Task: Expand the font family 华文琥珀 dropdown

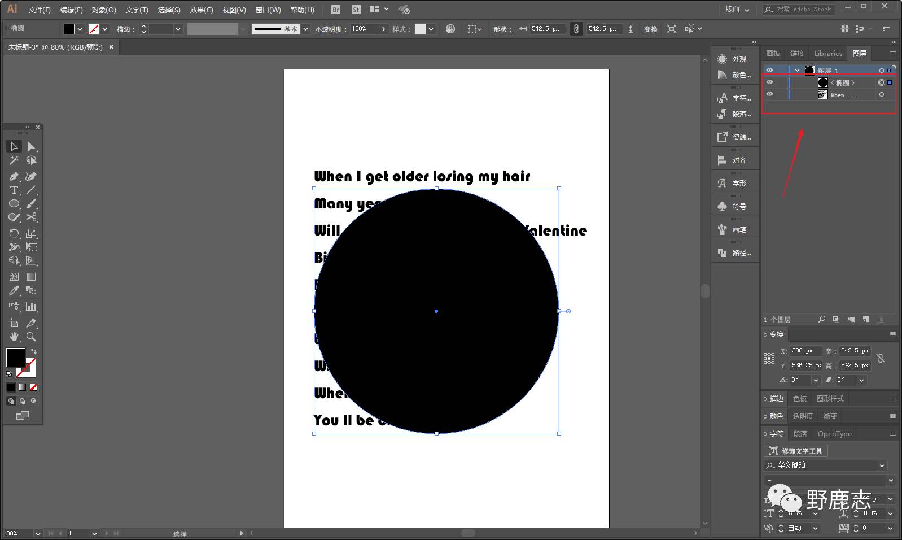Action: point(882,465)
